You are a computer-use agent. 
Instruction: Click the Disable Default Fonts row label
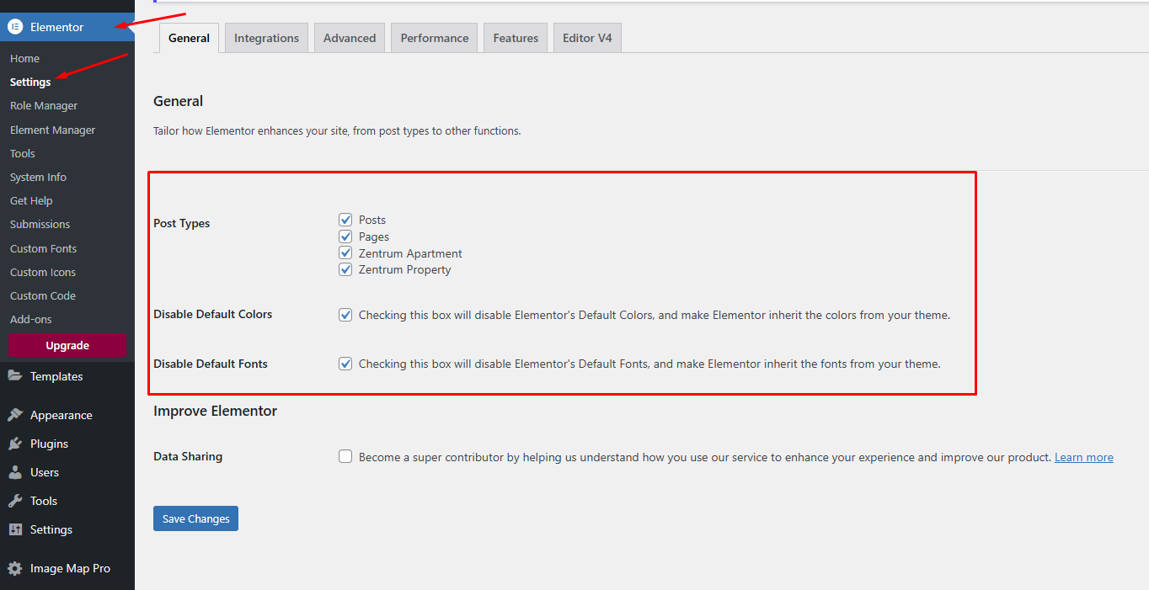pyautogui.click(x=211, y=364)
